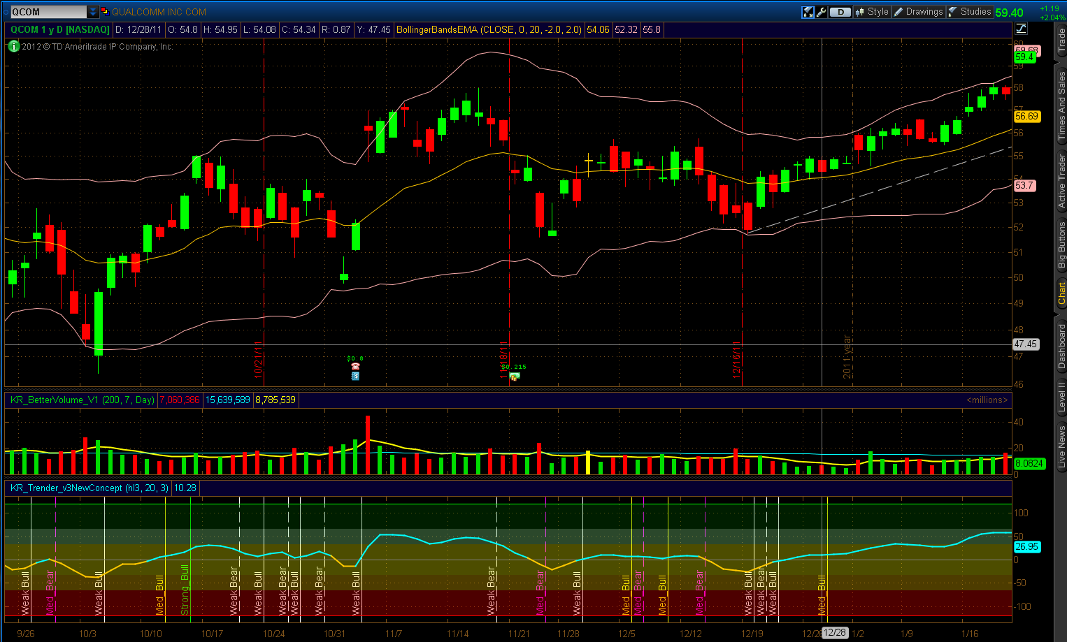
Task: Click the 56.69 orange price bubble
Action: pos(1026,117)
